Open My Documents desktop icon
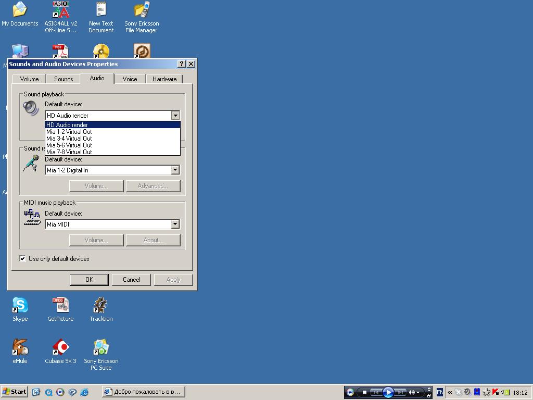The image size is (533, 400). point(20,14)
